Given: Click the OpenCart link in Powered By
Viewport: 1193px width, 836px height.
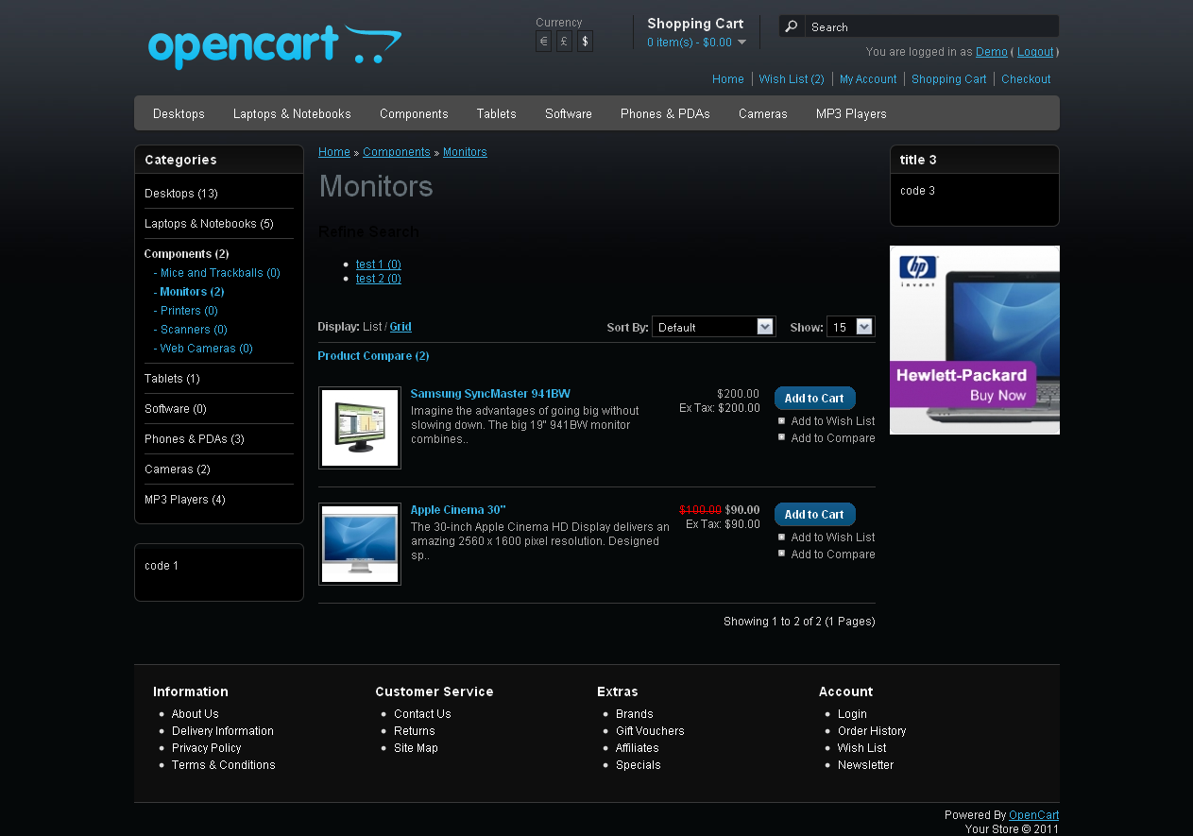Looking at the screenshot, I should click(1033, 815).
